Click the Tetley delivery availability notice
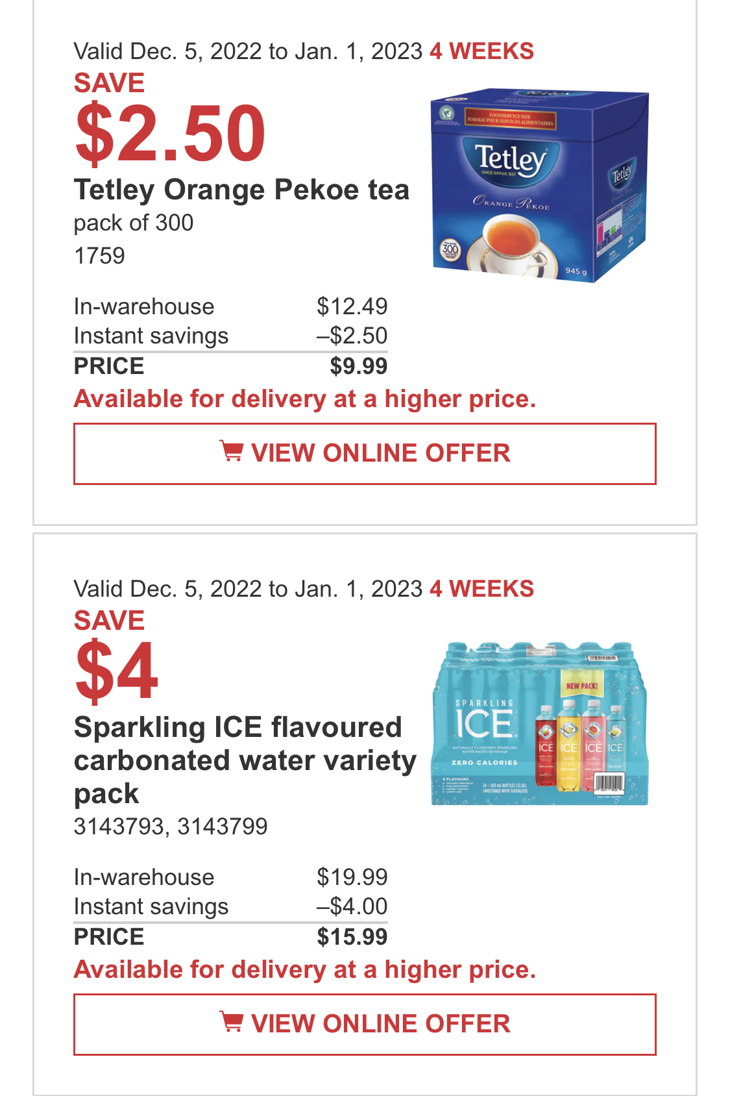 (x=305, y=399)
